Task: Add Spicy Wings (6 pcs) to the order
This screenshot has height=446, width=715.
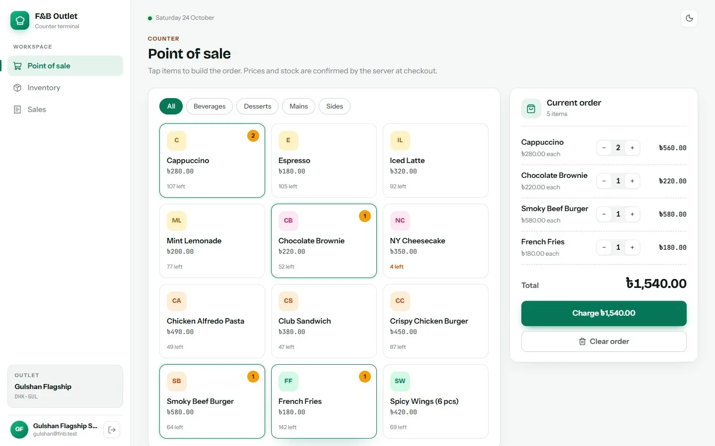Action: (x=435, y=401)
